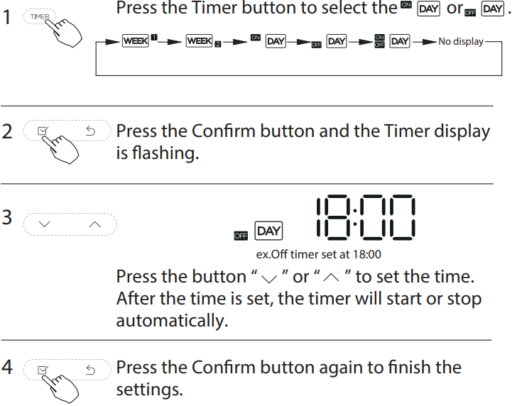Screen dimensions: 522x406
Task: Tap the Confirm checkmark icon in step 4
Action: click(x=43, y=370)
